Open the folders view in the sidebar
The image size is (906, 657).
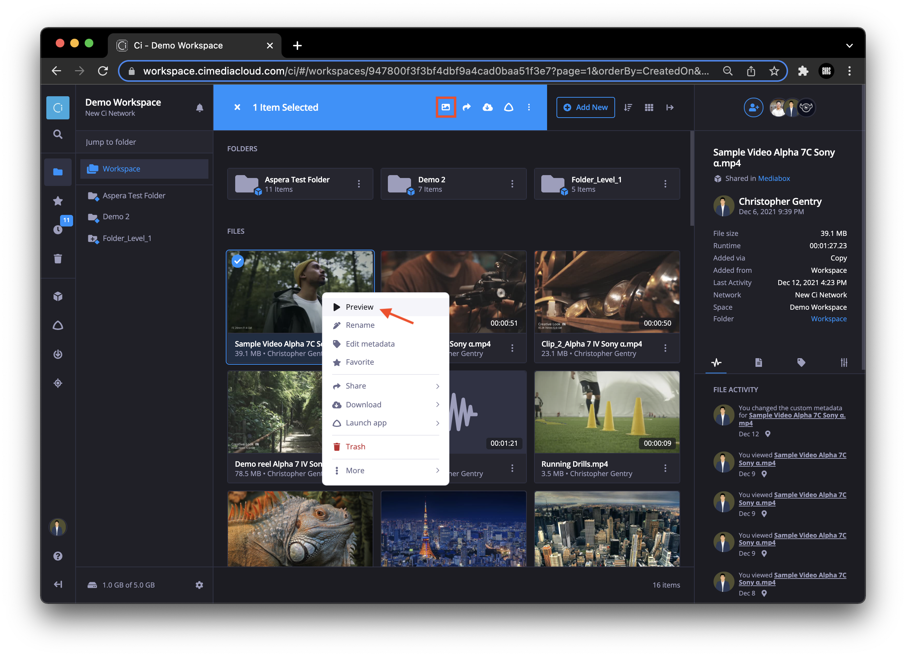point(58,172)
